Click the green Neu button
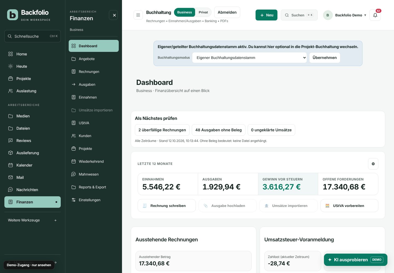This screenshot has width=394, height=273. 266,15
